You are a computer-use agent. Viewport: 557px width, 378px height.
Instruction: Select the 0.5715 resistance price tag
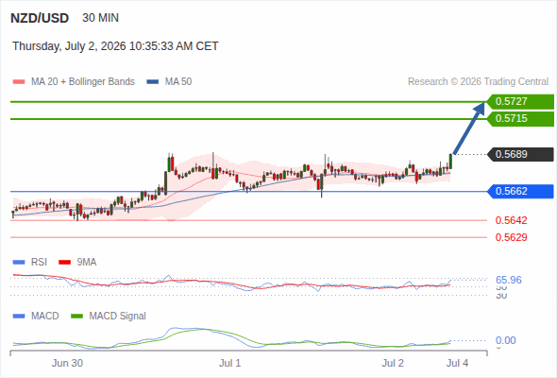tap(520, 119)
